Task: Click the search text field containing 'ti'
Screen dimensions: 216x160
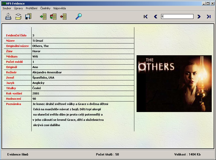Action: point(177,16)
